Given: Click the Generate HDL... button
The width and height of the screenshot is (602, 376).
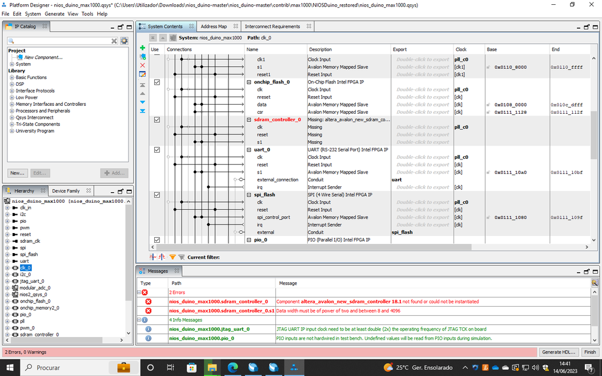Looking at the screenshot, I should [x=559, y=352].
